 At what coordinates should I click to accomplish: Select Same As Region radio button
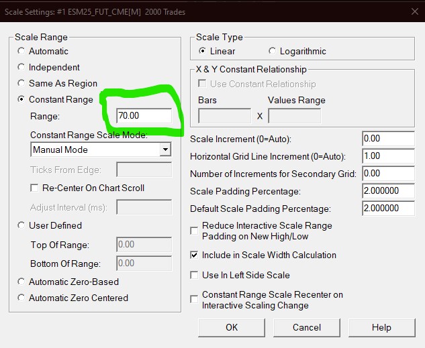(x=22, y=83)
